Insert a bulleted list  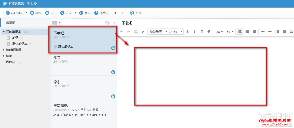click(277, 32)
